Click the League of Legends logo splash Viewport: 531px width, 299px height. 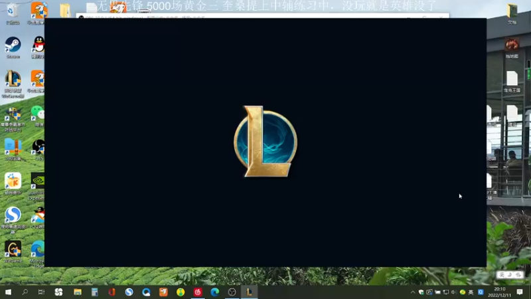click(x=265, y=142)
